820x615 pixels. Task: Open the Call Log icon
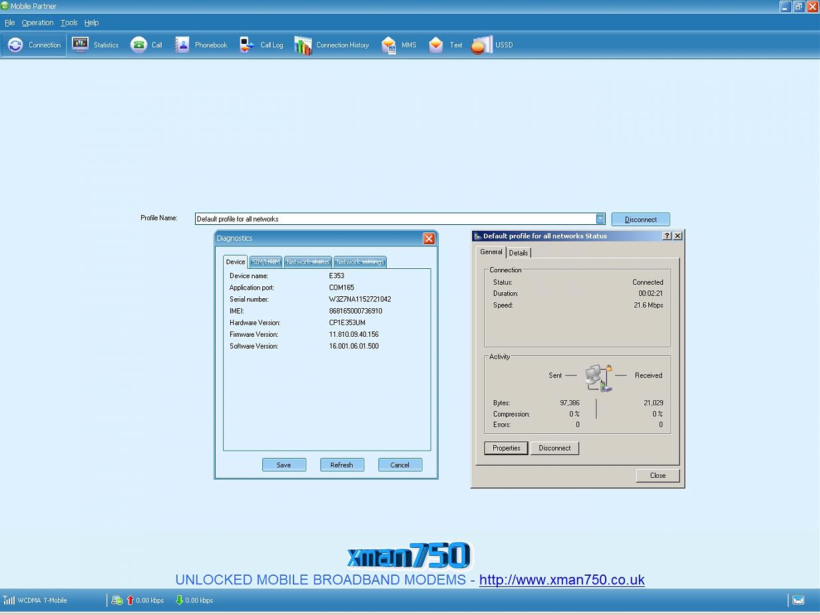point(247,45)
